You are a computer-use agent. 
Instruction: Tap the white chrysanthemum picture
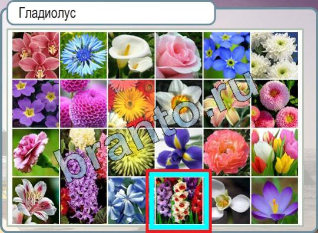(x=275, y=55)
